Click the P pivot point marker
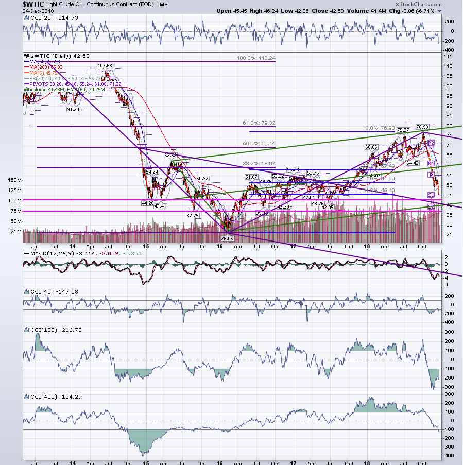The width and height of the screenshot is (463, 465). pos(431,175)
